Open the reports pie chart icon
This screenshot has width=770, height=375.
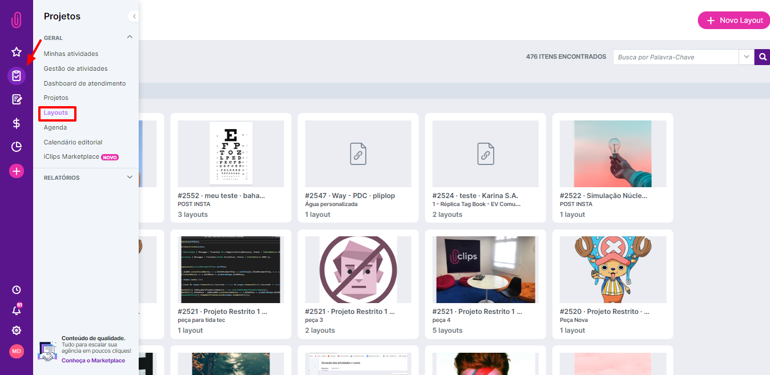click(17, 147)
